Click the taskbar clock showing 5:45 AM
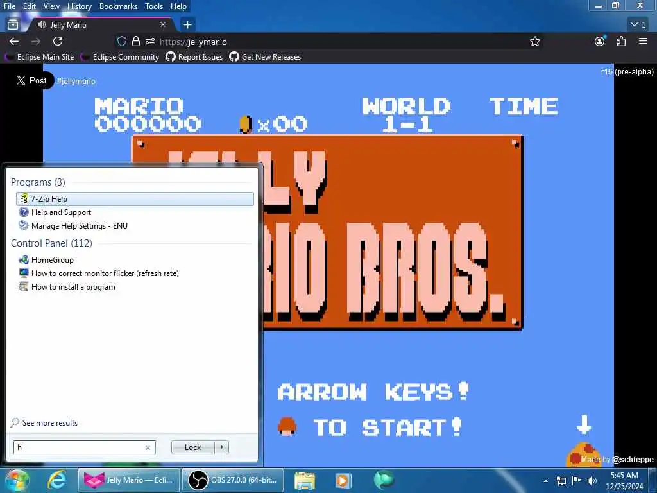 click(624, 480)
